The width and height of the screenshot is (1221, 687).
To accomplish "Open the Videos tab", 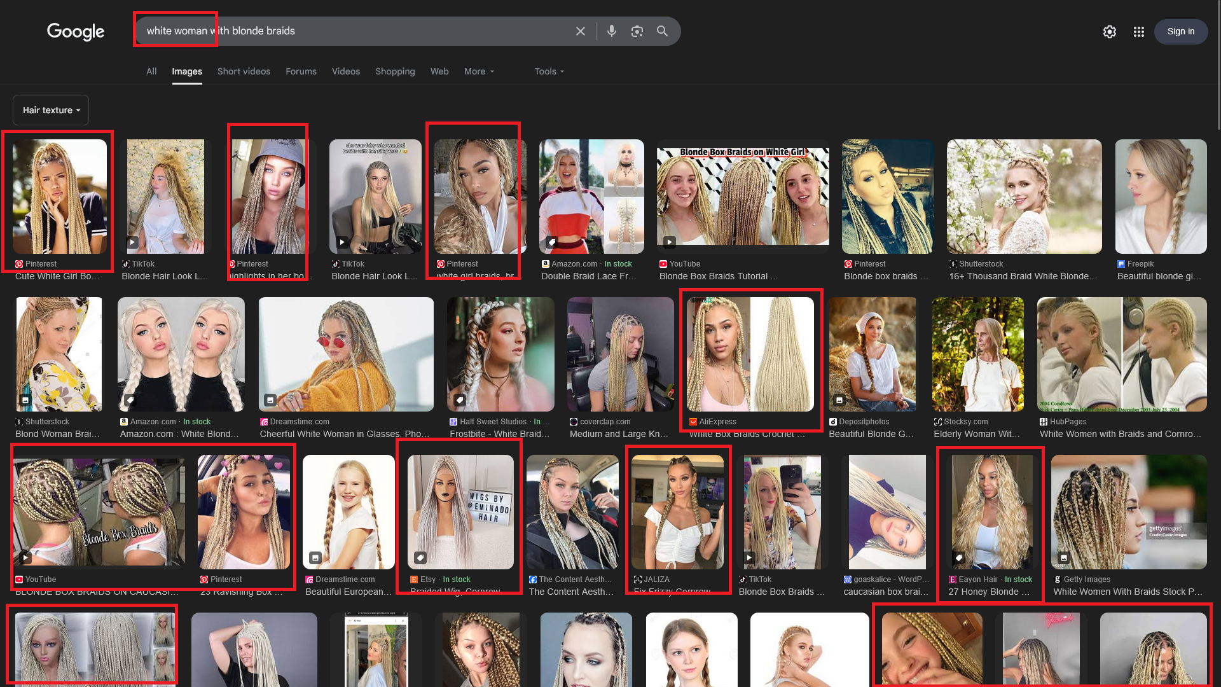I will (345, 71).
